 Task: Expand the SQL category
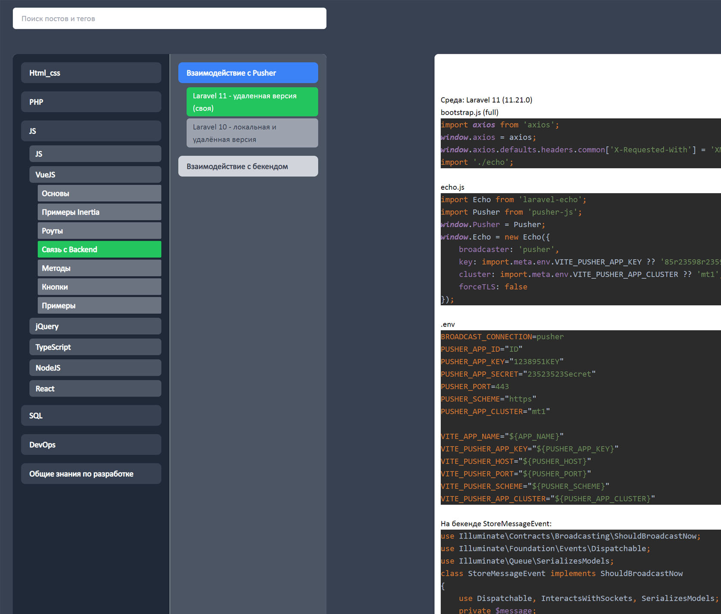[x=91, y=416]
